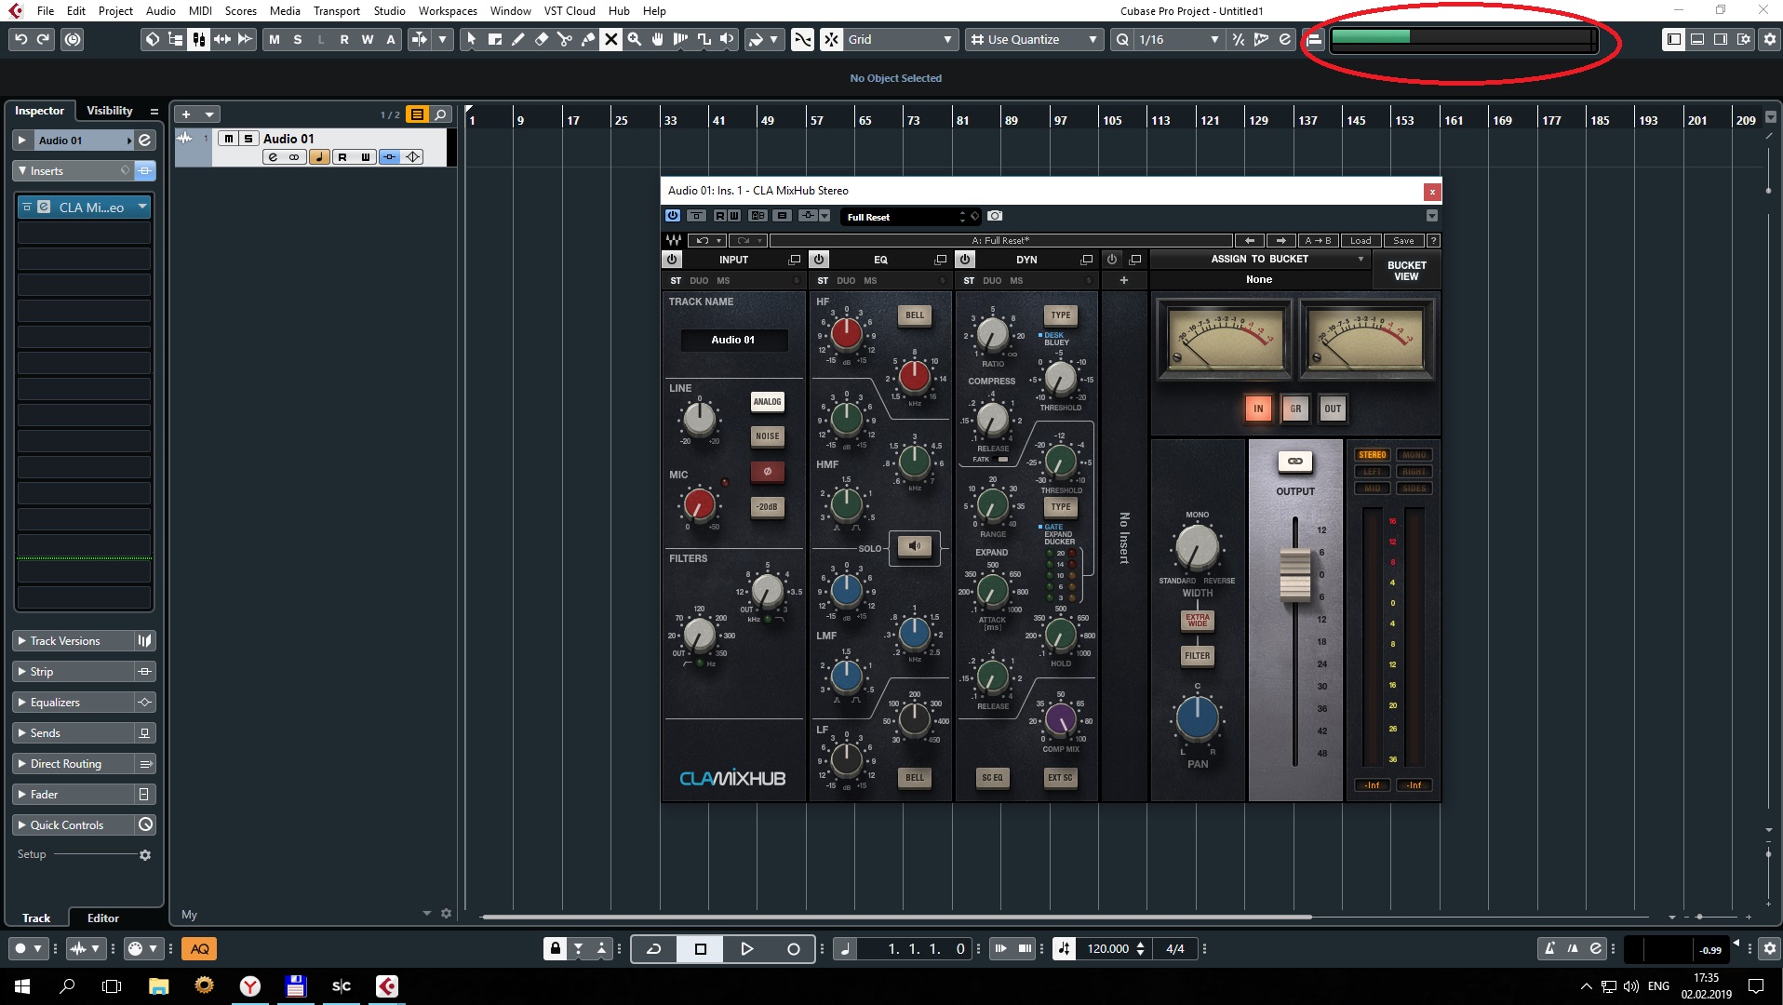Click the Record button in transport bar
1783x1005 pixels.
click(x=793, y=948)
